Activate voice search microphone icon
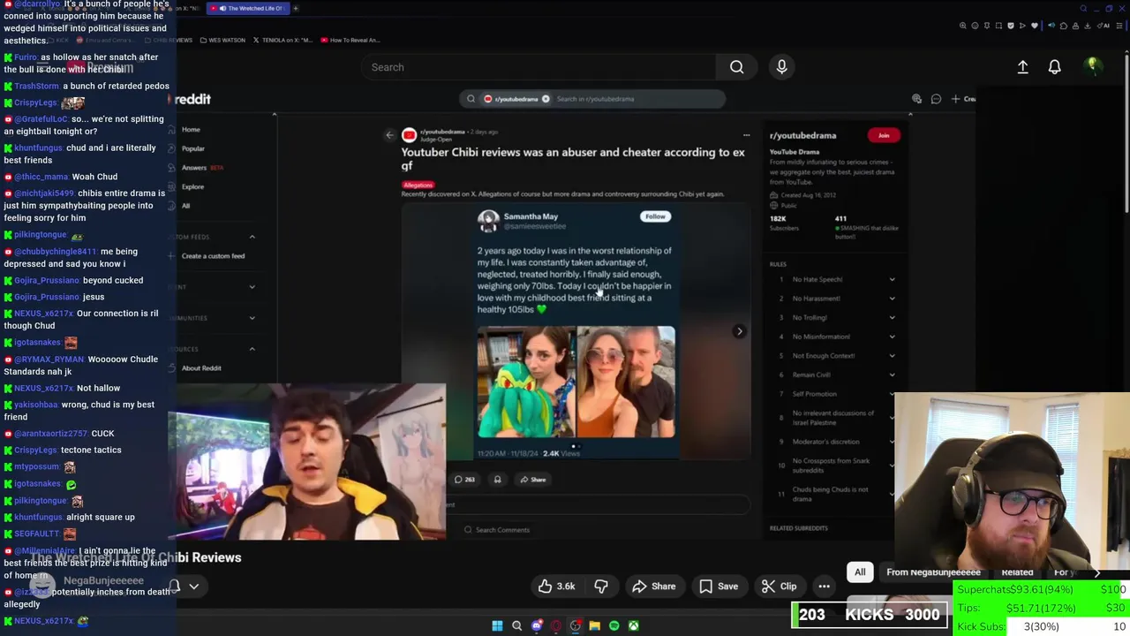This screenshot has height=636, width=1130. coord(781,67)
